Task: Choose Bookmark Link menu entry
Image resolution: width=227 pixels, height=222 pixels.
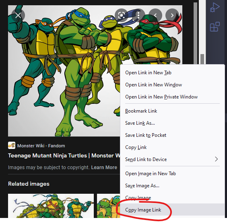Action: [x=172, y=111]
